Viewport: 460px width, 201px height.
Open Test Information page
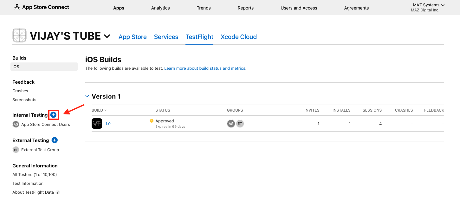click(28, 183)
